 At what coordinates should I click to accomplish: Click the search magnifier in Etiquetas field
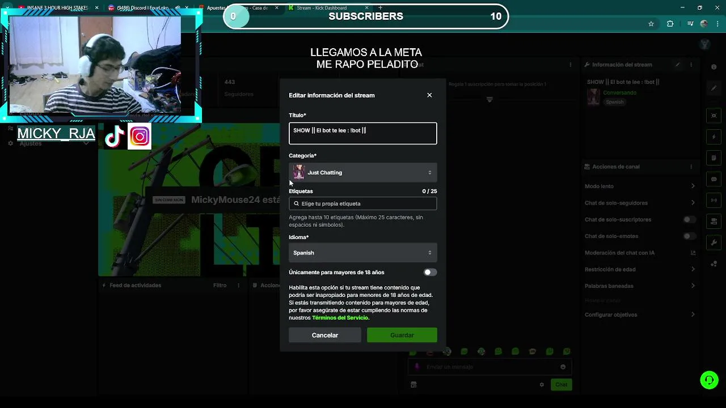tap(296, 203)
